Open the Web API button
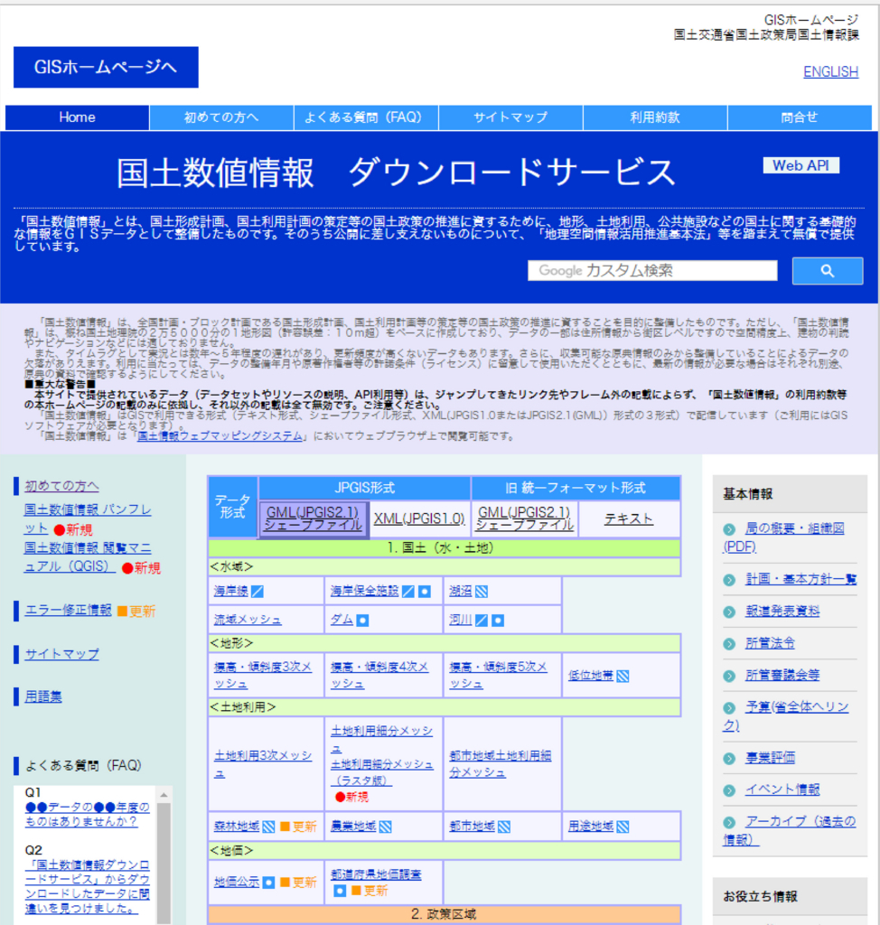This screenshot has height=925, width=880. point(800,165)
